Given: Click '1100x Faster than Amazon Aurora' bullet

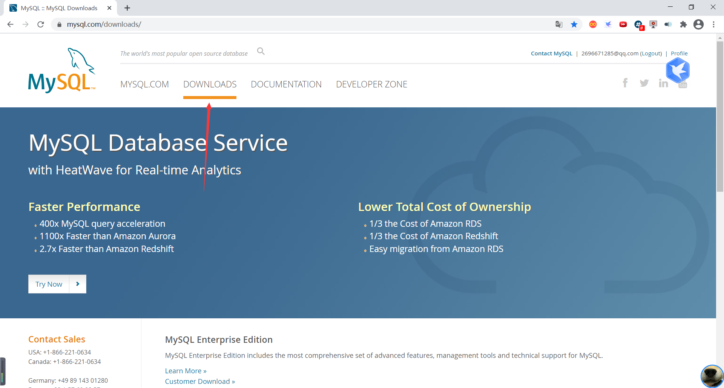Looking at the screenshot, I should (x=107, y=236).
